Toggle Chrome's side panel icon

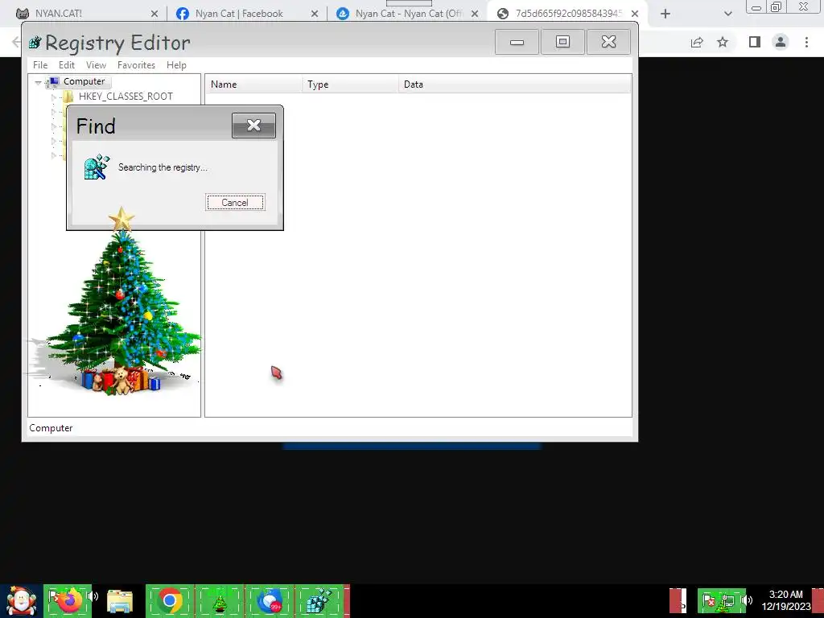point(755,42)
